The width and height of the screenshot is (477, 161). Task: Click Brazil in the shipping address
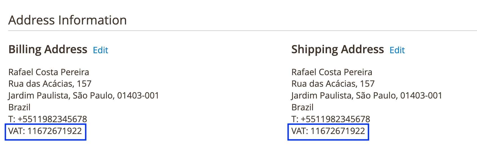coord(302,107)
